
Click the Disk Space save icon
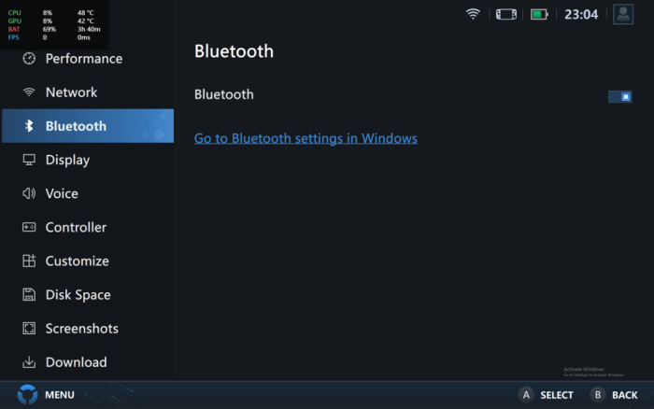[x=29, y=295]
